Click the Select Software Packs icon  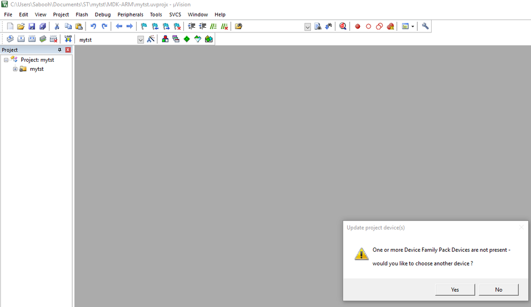(197, 39)
